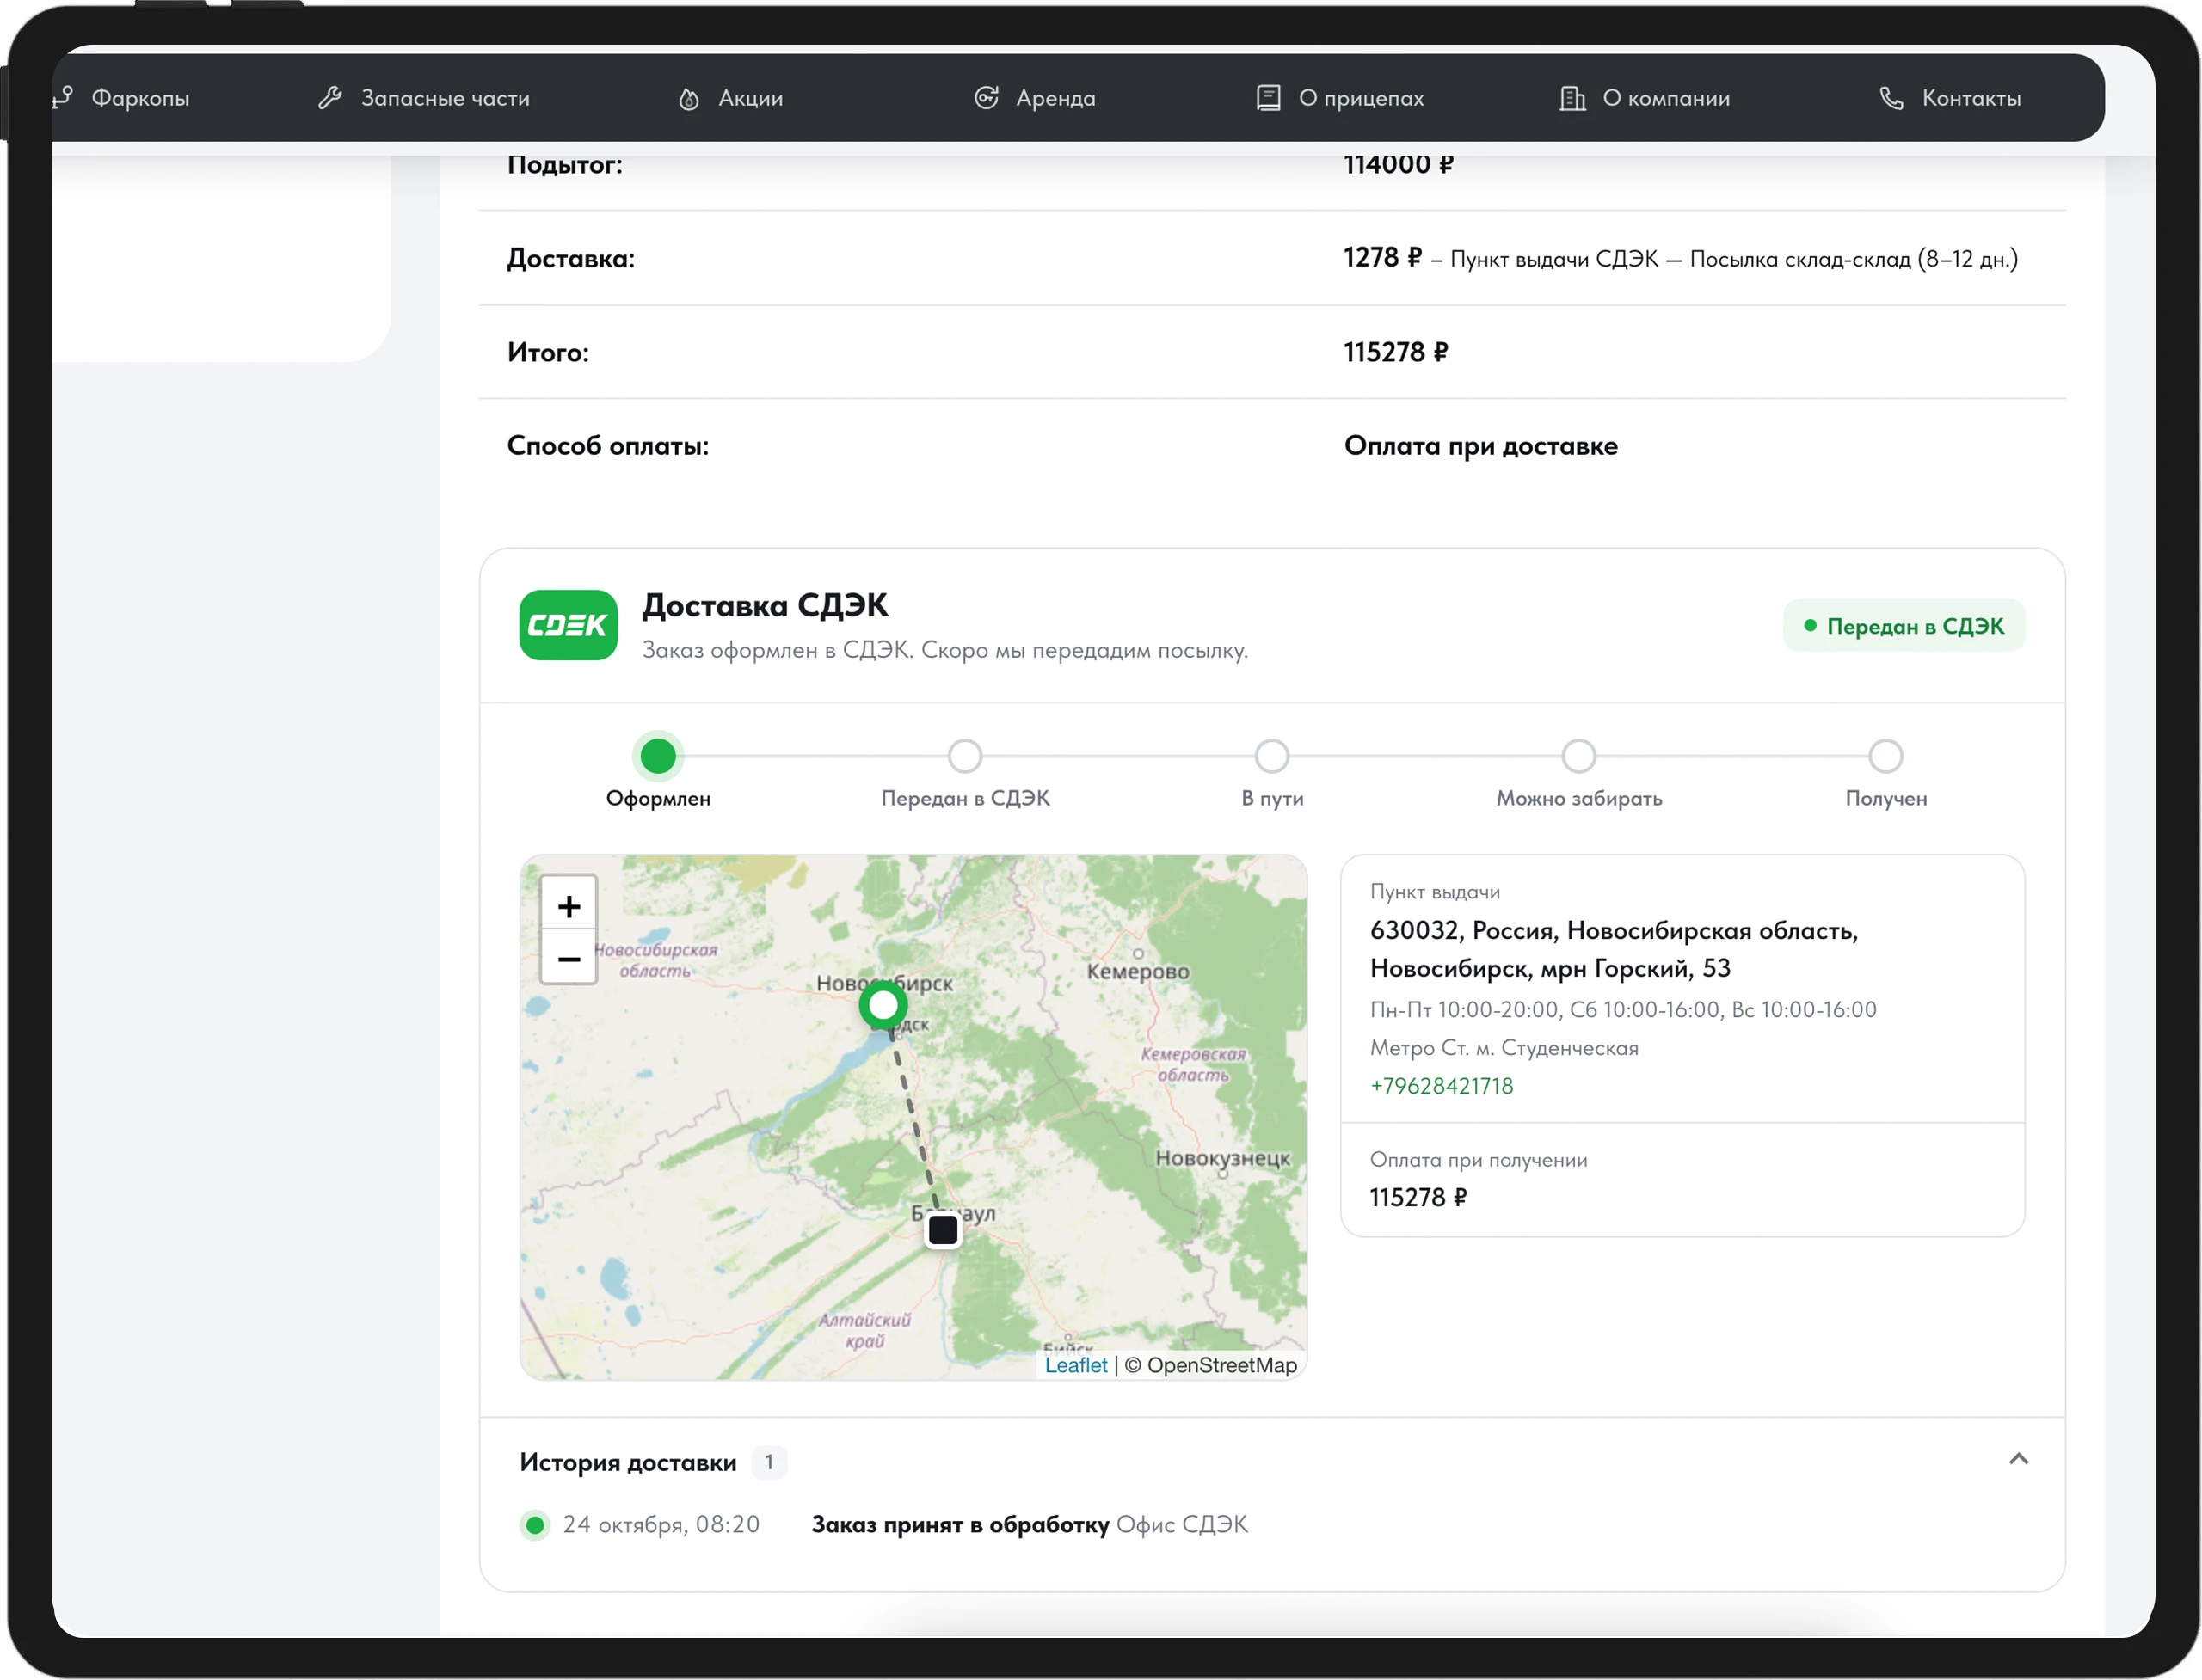Open the Контакты page

coord(1971,98)
